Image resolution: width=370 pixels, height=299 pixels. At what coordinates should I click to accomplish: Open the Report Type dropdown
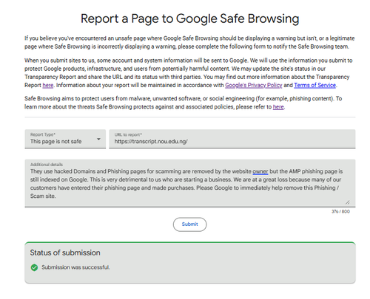65,139
